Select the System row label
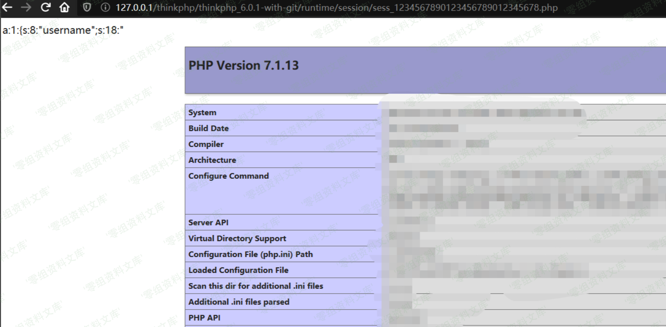The image size is (666, 327). pos(202,113)
